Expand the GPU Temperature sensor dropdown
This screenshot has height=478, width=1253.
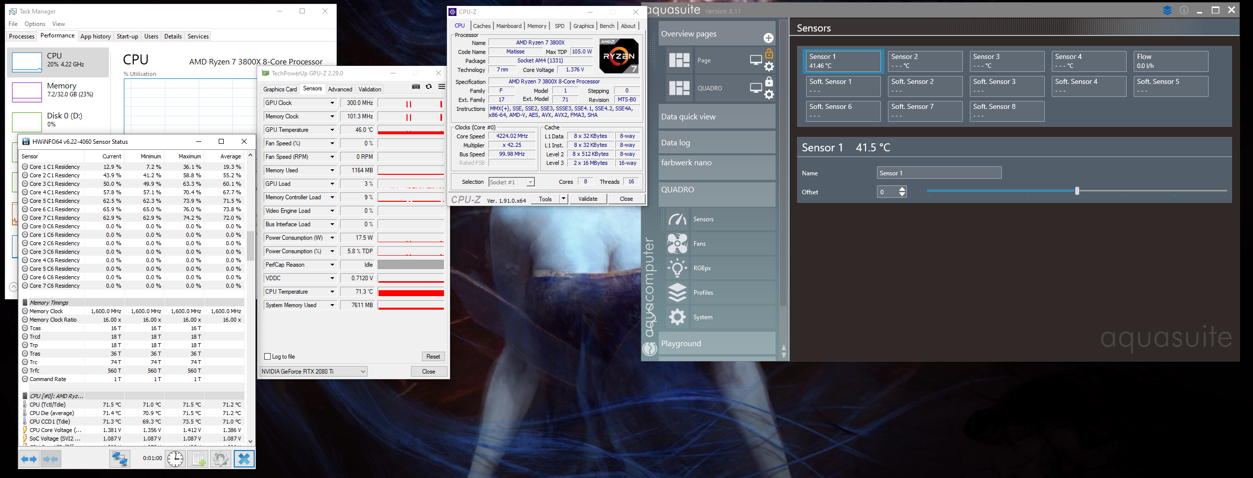332,130
